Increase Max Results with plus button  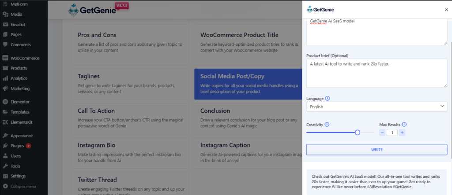402,132
